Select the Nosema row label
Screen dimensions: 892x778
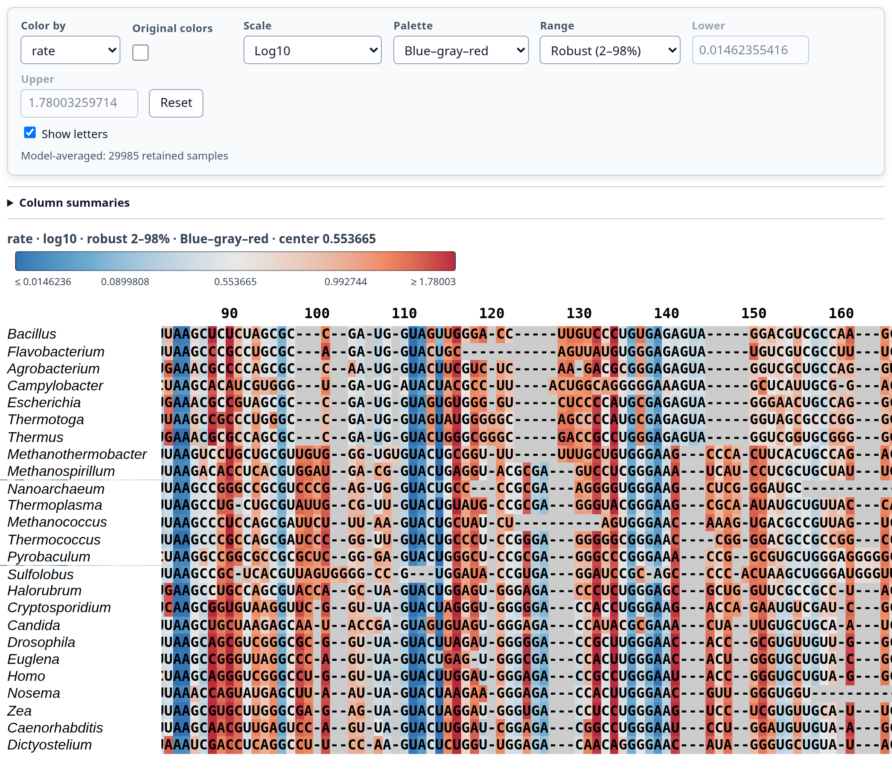click(34, 693)
